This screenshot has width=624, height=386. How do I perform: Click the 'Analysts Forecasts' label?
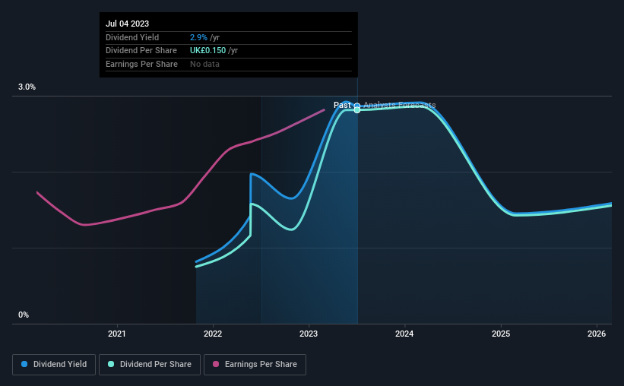coord(400,105)
